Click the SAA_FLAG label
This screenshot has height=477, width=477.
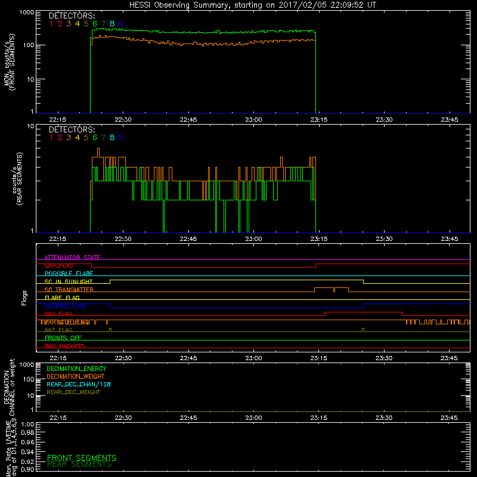58,314
